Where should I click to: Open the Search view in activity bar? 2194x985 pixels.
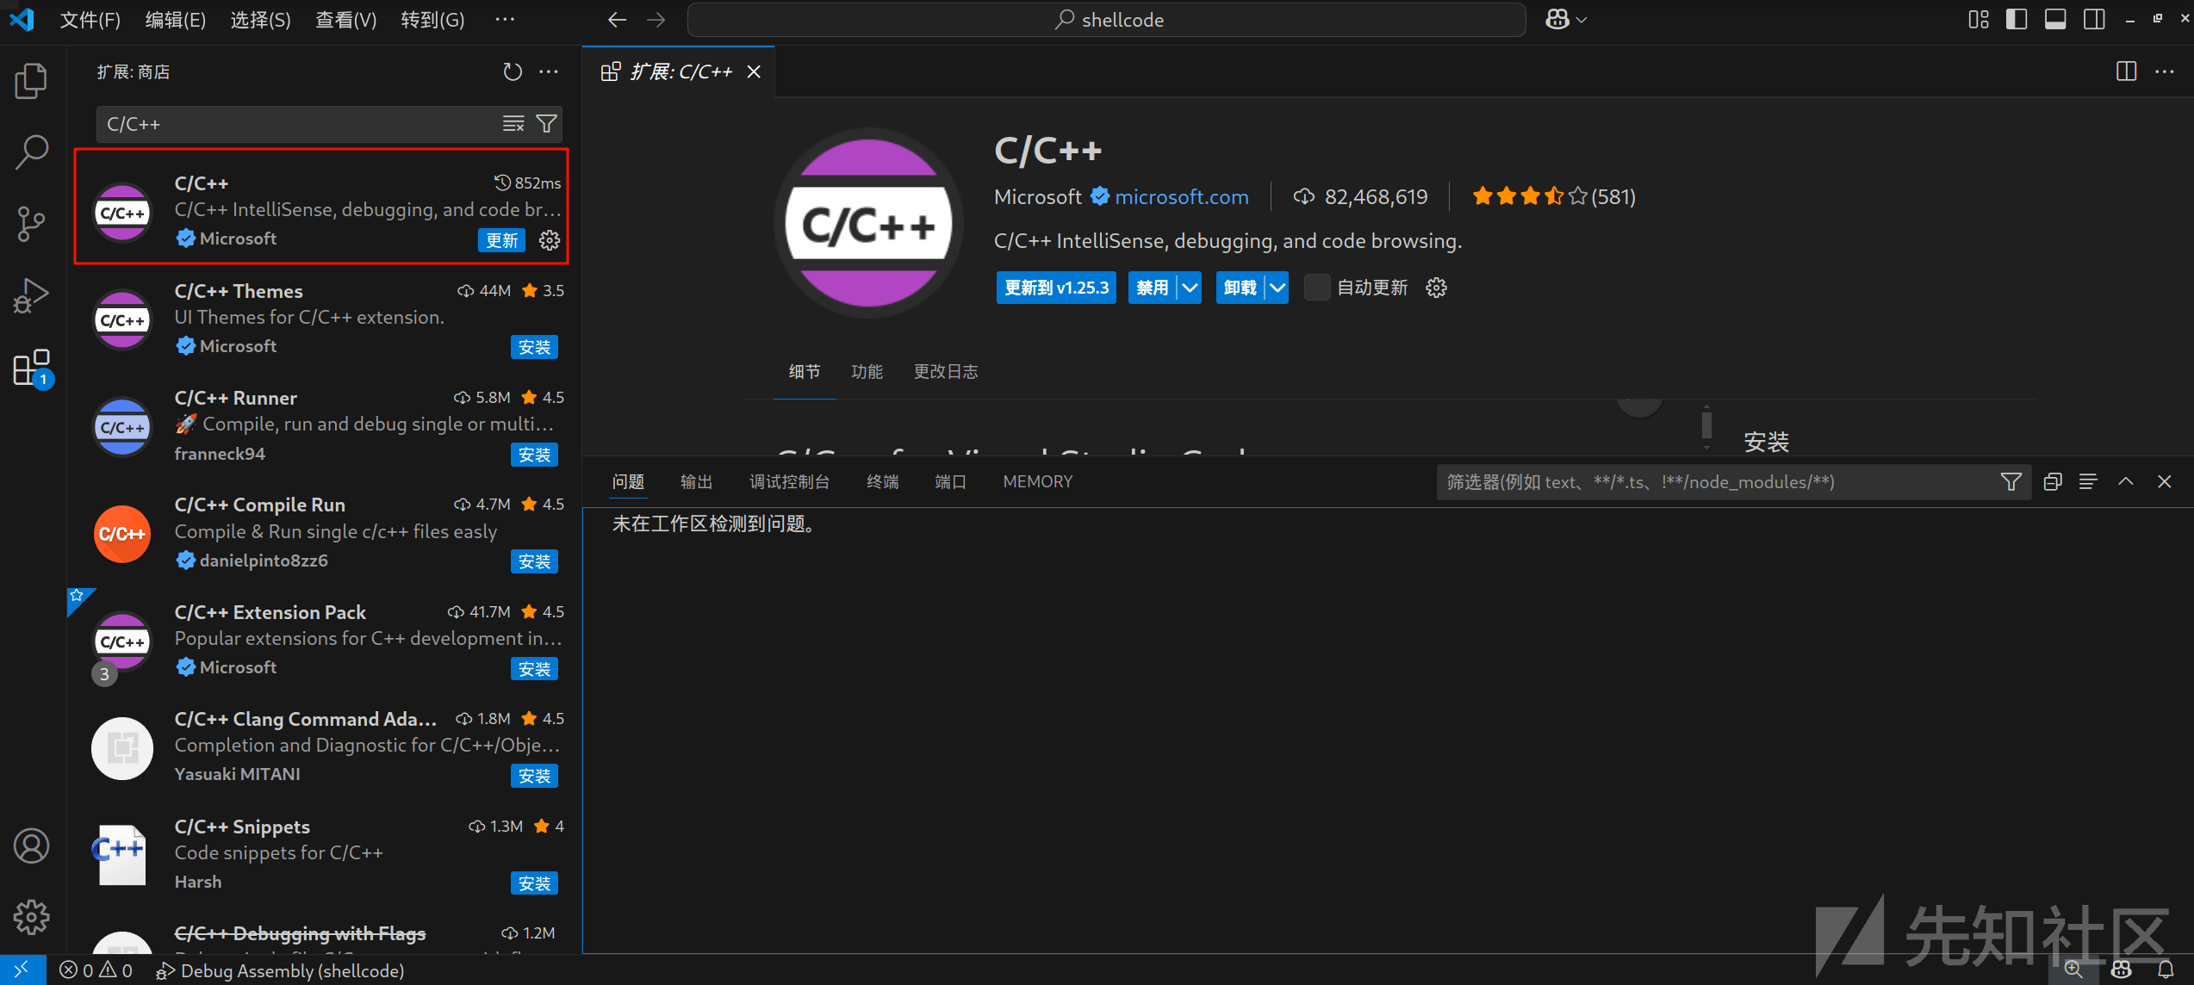click(x=32, y=152)
